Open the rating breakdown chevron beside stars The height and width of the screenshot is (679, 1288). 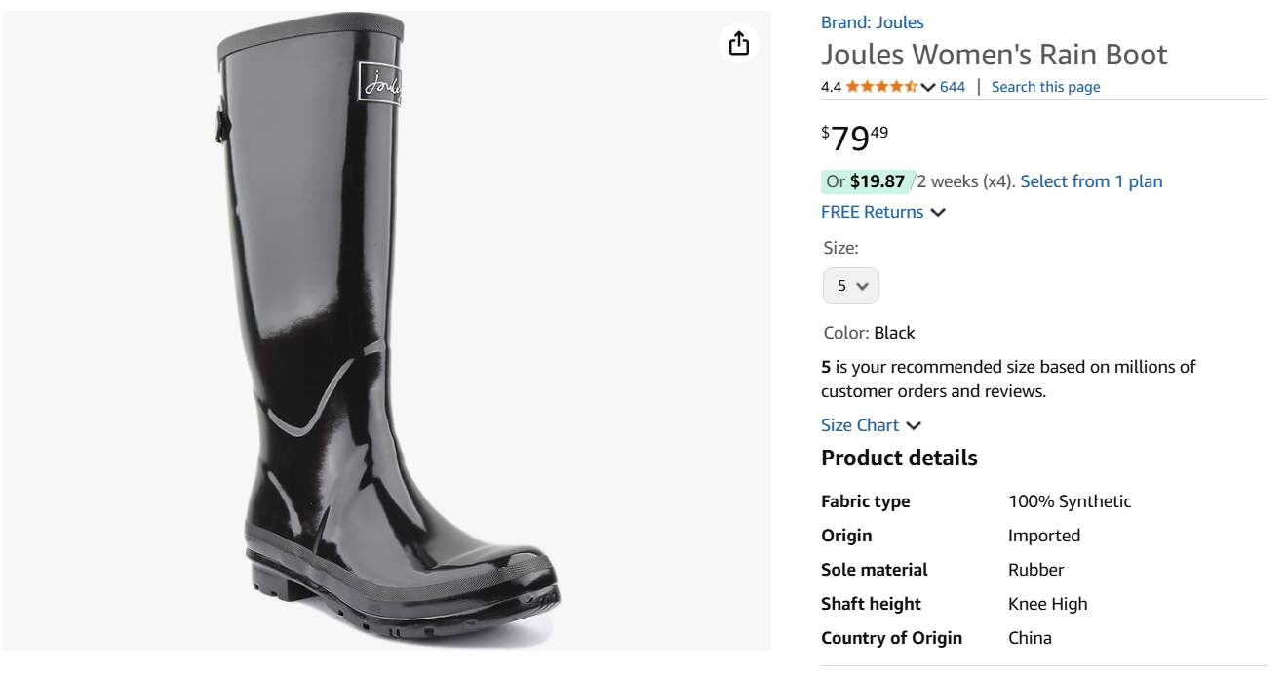[x=928, y=87]
